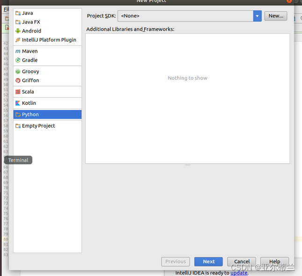Viewport: 302px width, 276px height.
Task: Click the Scala red stripes icon
Action: [x=18, y=92]
